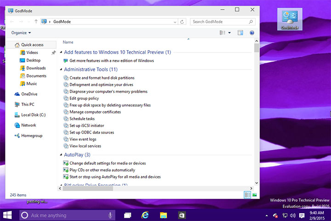331x221 pixels.
Task: Collapse the AutoPlay group
Action: [x=61, y=155]
